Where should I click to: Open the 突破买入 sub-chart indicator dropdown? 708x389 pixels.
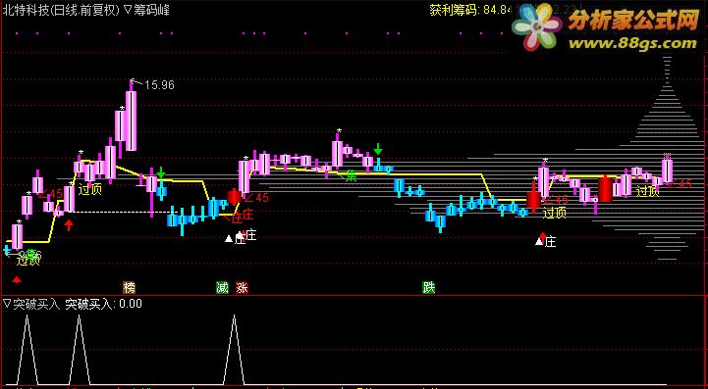click(x=7, y=304)
